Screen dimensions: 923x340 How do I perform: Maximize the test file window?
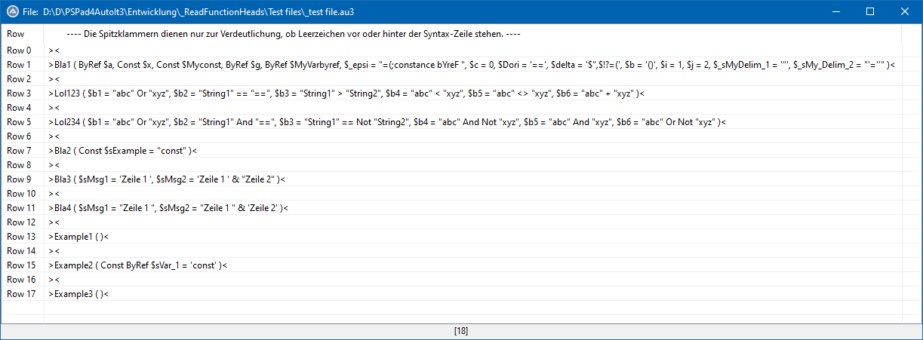coord(870,12)
